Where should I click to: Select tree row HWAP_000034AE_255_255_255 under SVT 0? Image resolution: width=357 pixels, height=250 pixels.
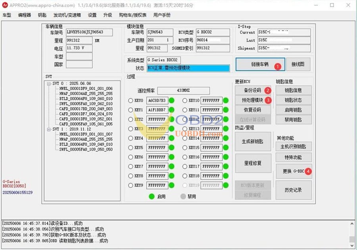[86, 94]
